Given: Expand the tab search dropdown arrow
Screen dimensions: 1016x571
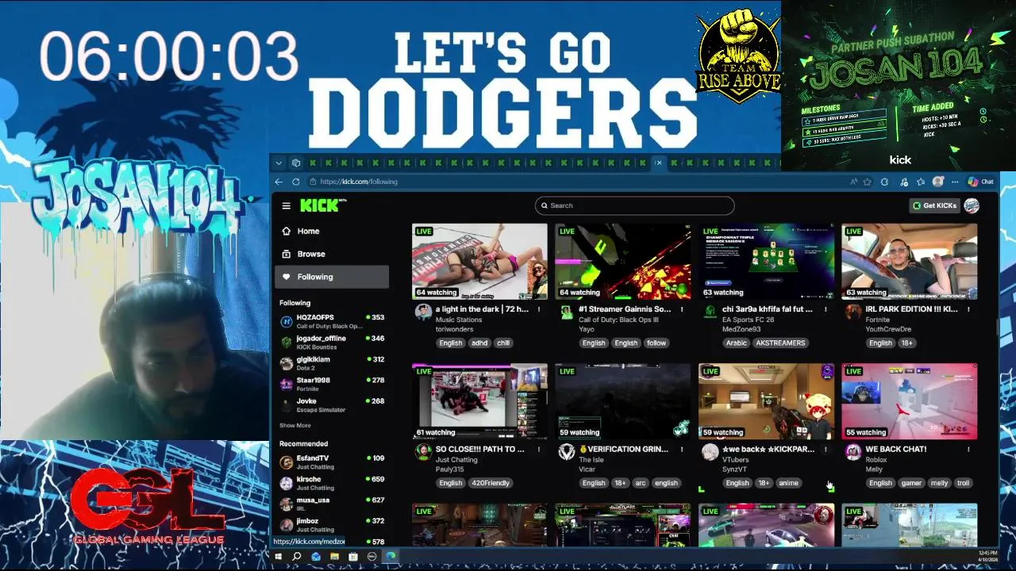Looking at the screenshot, I should click(x=279, y=163).
